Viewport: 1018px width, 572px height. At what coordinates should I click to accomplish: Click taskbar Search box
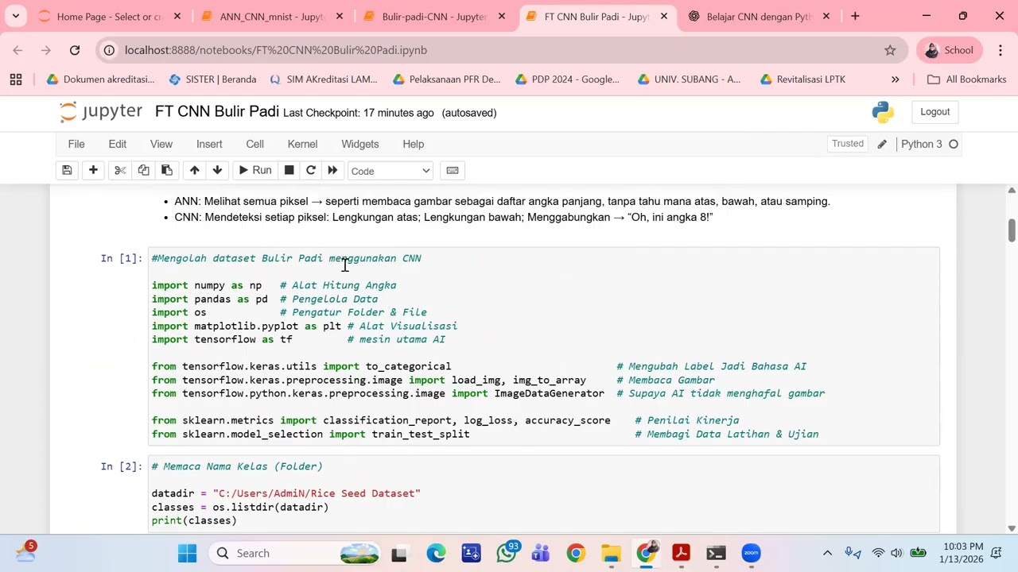(297, 553)
